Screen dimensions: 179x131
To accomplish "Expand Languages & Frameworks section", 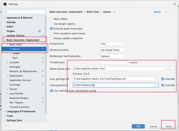I will [x=5, y=111].
